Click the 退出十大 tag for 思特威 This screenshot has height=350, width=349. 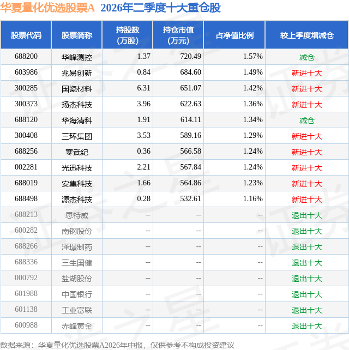point(307,215)
